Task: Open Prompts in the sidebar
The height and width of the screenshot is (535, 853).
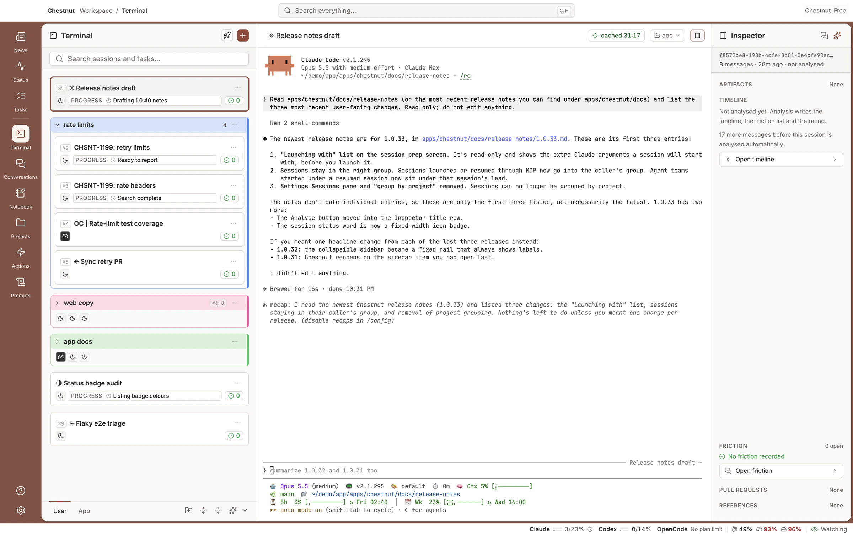Action: pos(21,287)
